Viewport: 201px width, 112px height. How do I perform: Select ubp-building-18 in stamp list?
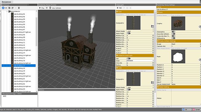19,68
